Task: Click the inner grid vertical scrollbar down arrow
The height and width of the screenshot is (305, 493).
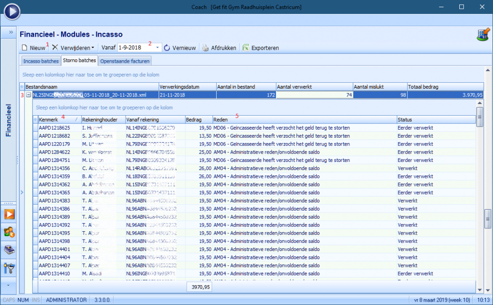Action: tap(479, 289)
